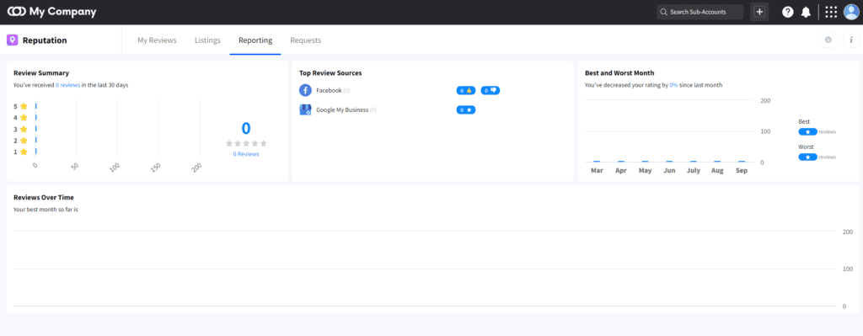Click the Jun month label
Screen dimensions: 863x336
(x=669, y=170)
